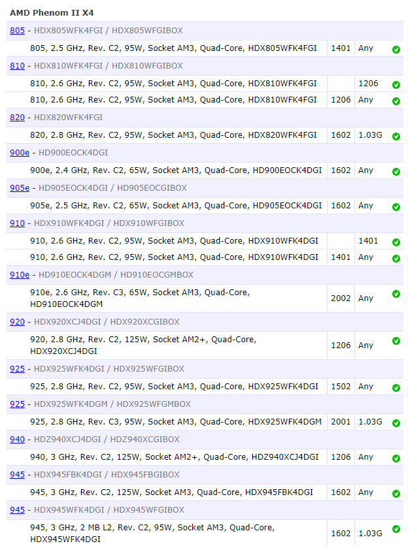
Task: Click part numbers HDZ940XCJ4DGI / HDZ940XCGIBOX header
Action: point(107,440)
